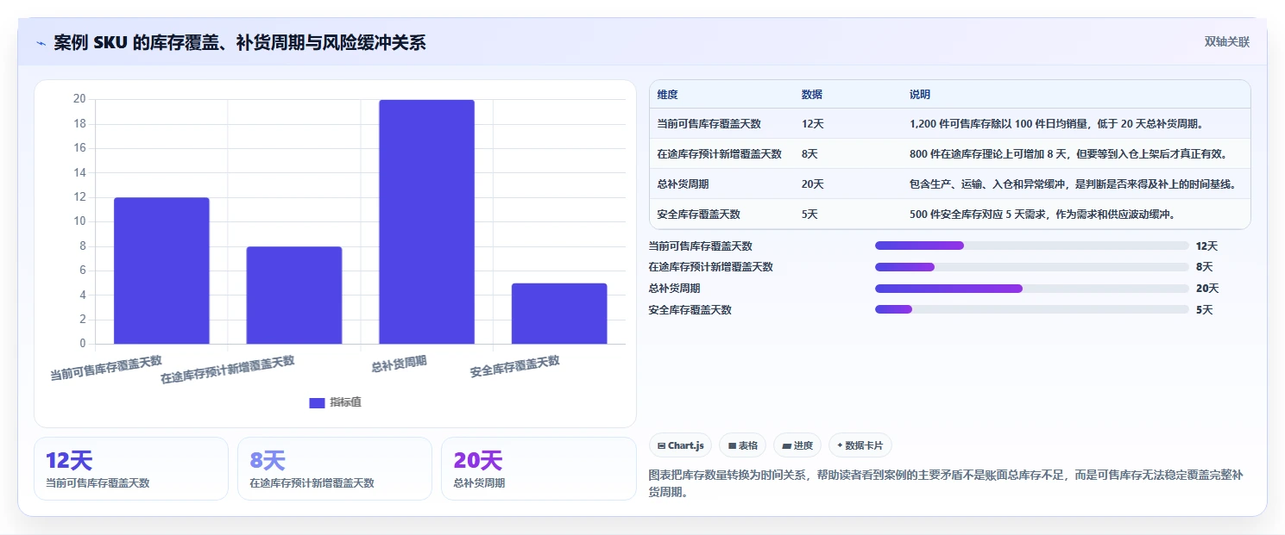Click the chart axis label 在途库存预计新增覆盖天数
The height and width of the screenshot is (535, 1285).
[228, 370]
